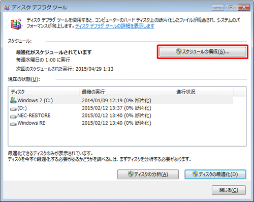Screen dimensions: 254x202
Task: Click the (D:) drive icon
Action: tap(13, 109)
